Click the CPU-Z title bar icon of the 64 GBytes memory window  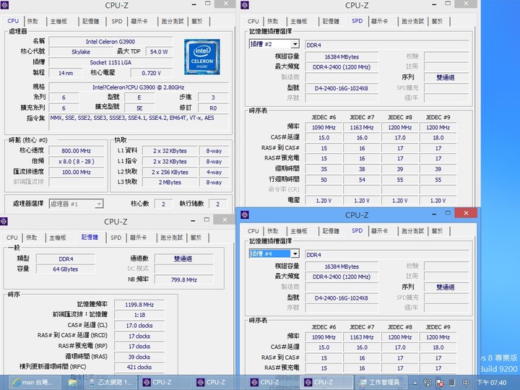[x=4, y=221]
